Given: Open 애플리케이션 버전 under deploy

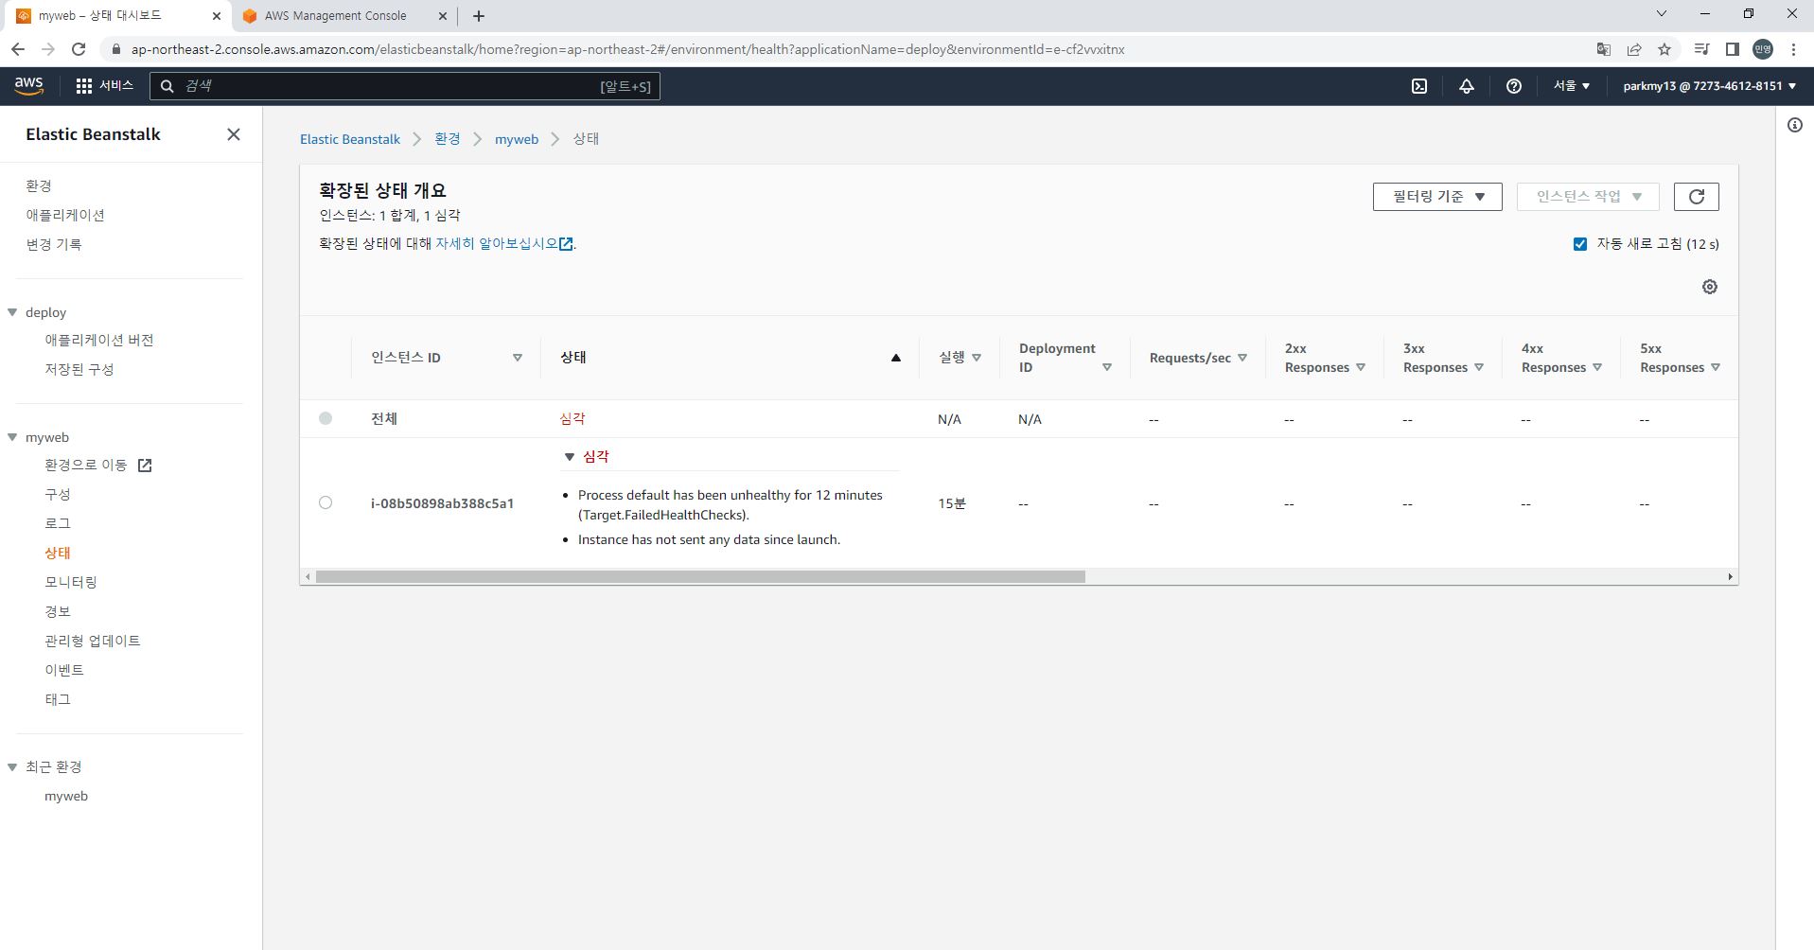Looking at the screenshot, I should (99, 340).
